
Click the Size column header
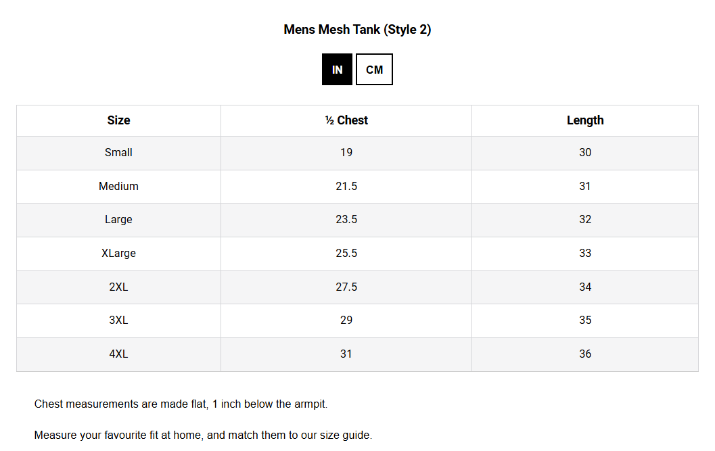click(118, 120)
